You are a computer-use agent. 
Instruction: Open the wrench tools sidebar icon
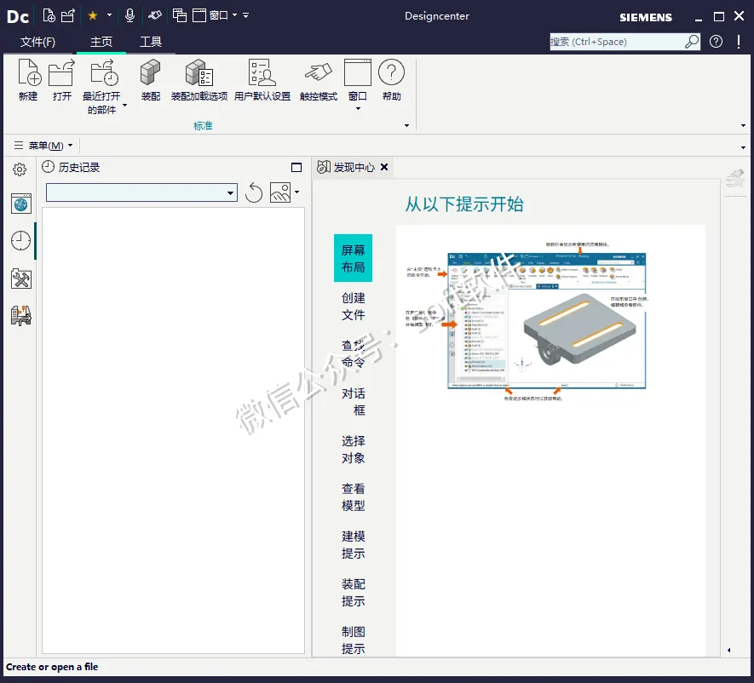(x=21, y=278)
